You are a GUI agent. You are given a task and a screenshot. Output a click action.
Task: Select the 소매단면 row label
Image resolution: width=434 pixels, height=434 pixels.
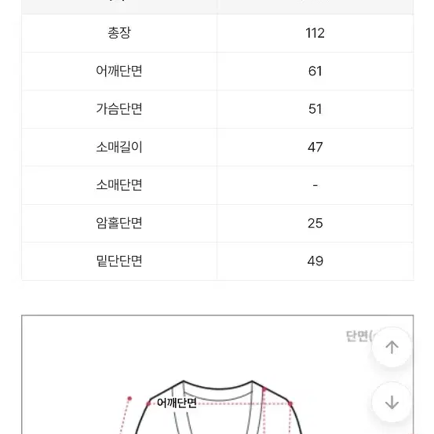click(x=119, y=185)
